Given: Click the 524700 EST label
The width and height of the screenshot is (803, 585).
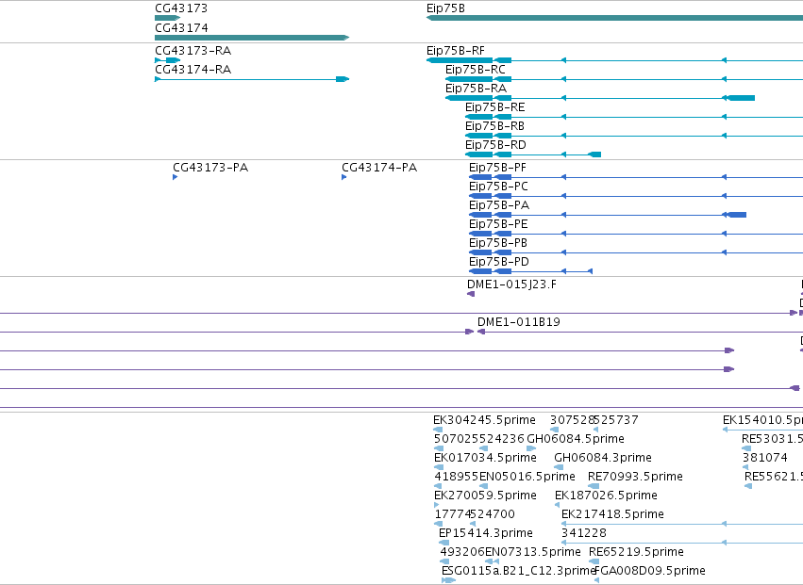Looking at the screenshot, I should pyautogui.click(x=493, y=515).
